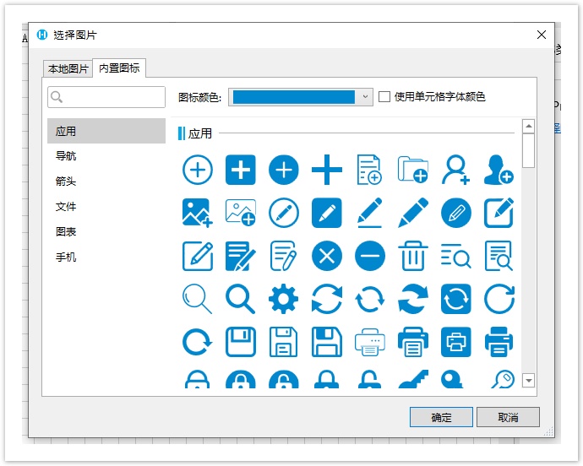Choose the folder with plus icon
Viewport: 583px width, 466px height.
pyautogui.click(x=412, y=170)
